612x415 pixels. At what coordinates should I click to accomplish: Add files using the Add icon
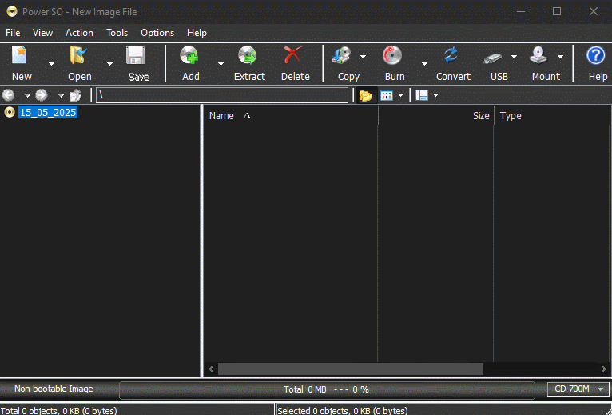(189, 55)
